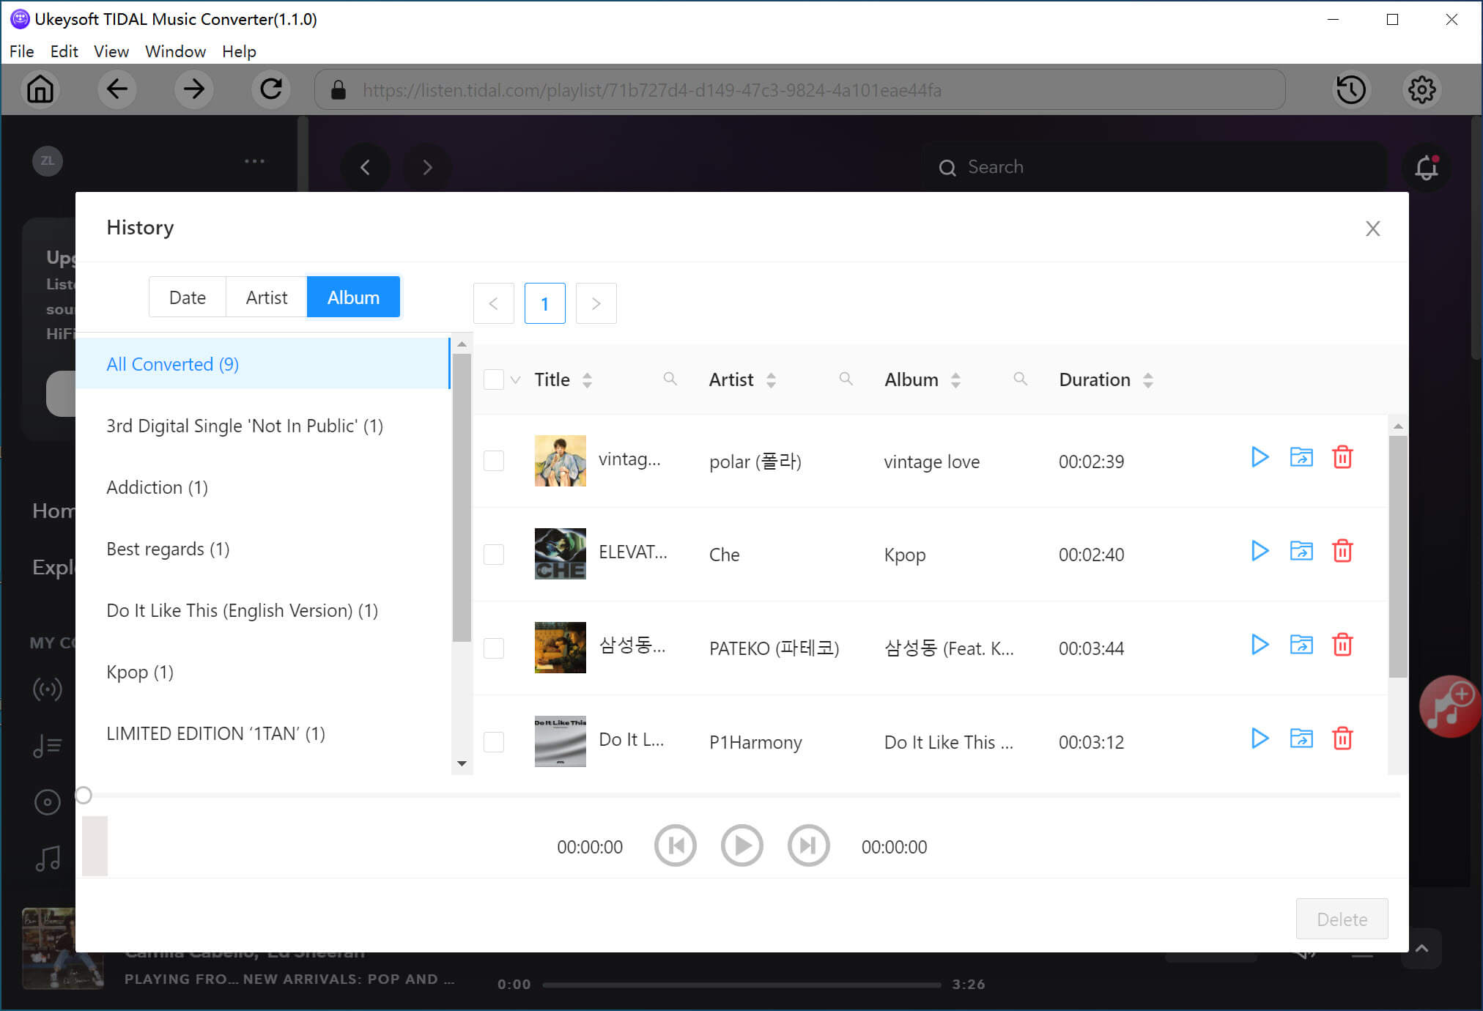Switch to the Date tab

[188, 297]
